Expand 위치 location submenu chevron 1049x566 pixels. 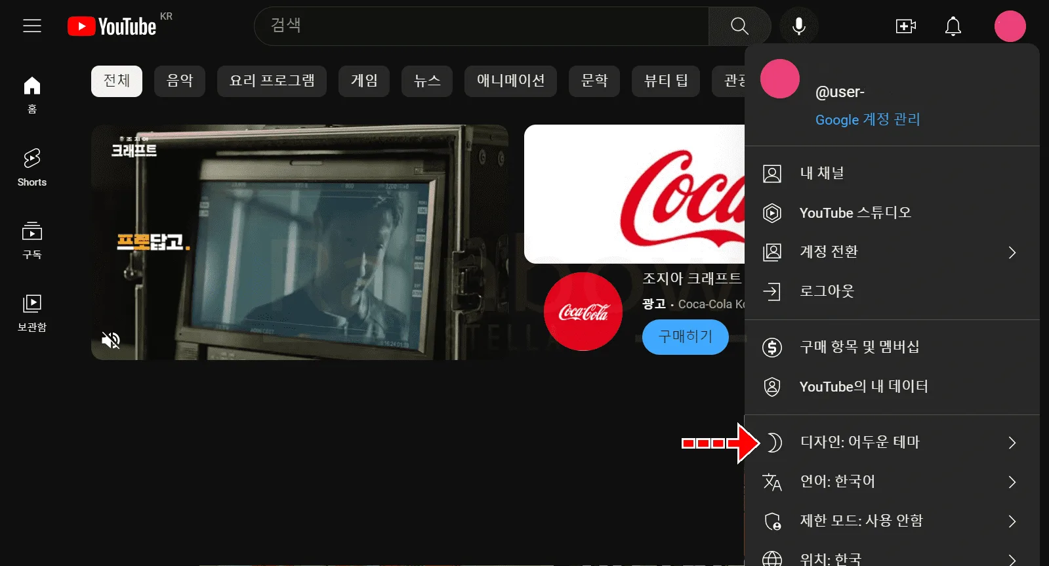(1012, 559)
